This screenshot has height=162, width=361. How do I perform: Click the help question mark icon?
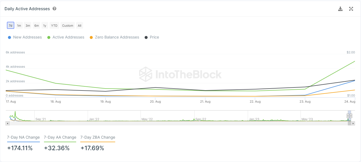click(54, 9)
